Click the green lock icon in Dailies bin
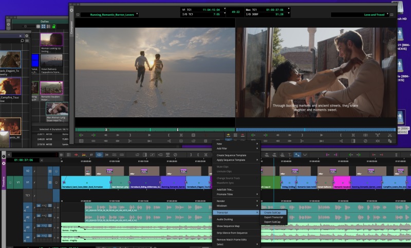The height and width of the screenshot is (248, 411). tap(53, 27)
